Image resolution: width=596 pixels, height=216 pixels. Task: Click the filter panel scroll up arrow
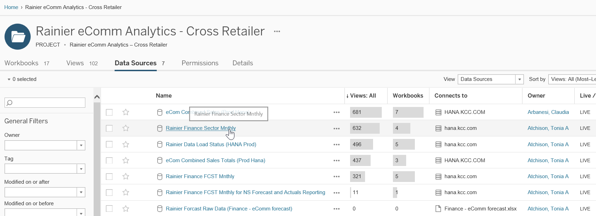coord(97,97)
